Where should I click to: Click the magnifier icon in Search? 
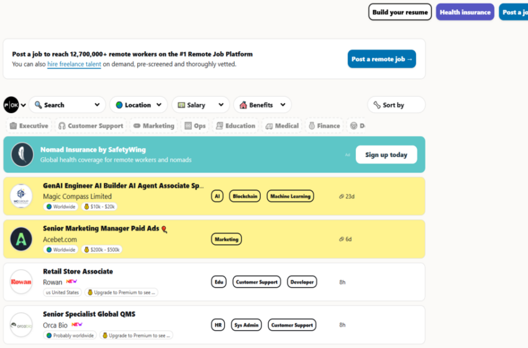point(39,105)
